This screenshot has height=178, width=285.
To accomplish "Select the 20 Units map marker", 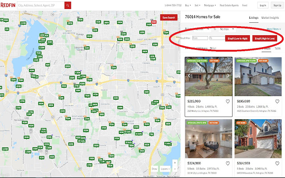I will point(81,141).
